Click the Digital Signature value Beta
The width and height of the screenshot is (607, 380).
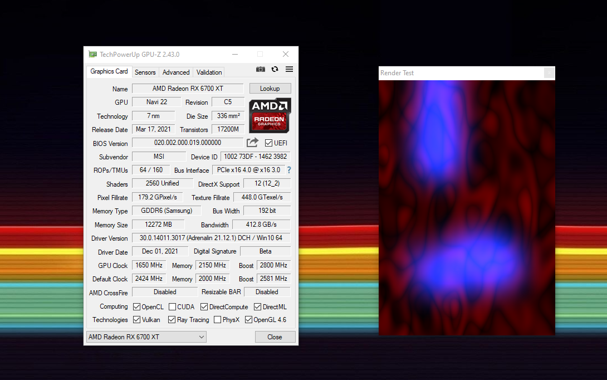click(x=265, y=251)
